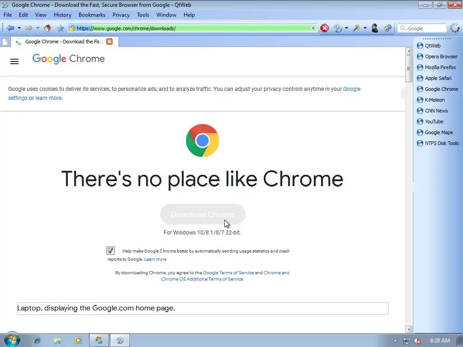
Task: Open dropdown next to the magic wand icon
Action: (365, 28)
